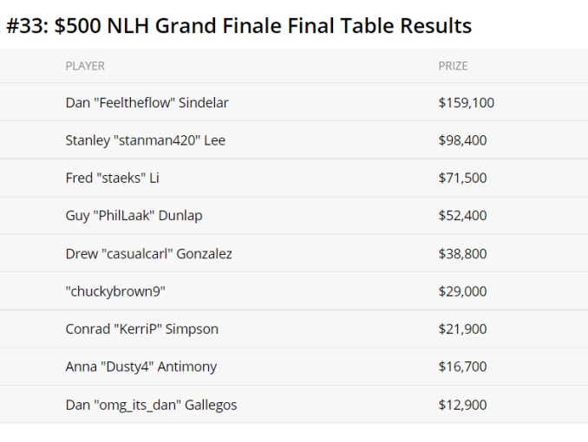Click the $21,900 prize amount

(462, 329)
